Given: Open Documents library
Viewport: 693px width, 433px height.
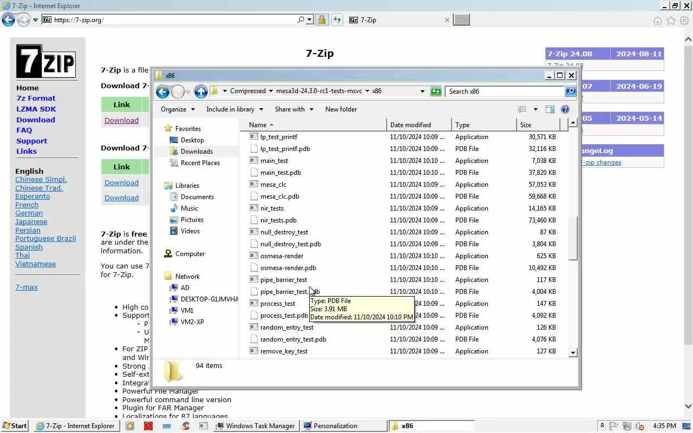Looking at the screenshot, I should click(x=197, y=197).
